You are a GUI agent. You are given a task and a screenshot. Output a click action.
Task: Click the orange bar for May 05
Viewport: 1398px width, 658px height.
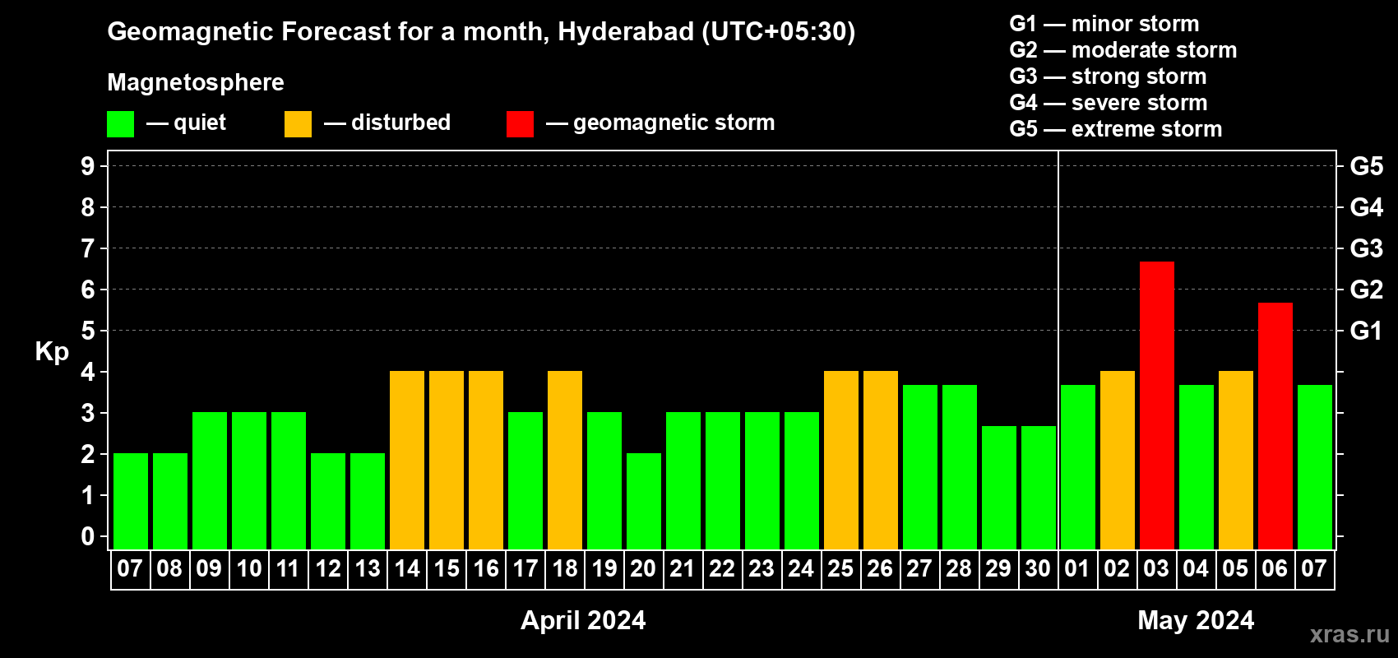pos(1235,461)
